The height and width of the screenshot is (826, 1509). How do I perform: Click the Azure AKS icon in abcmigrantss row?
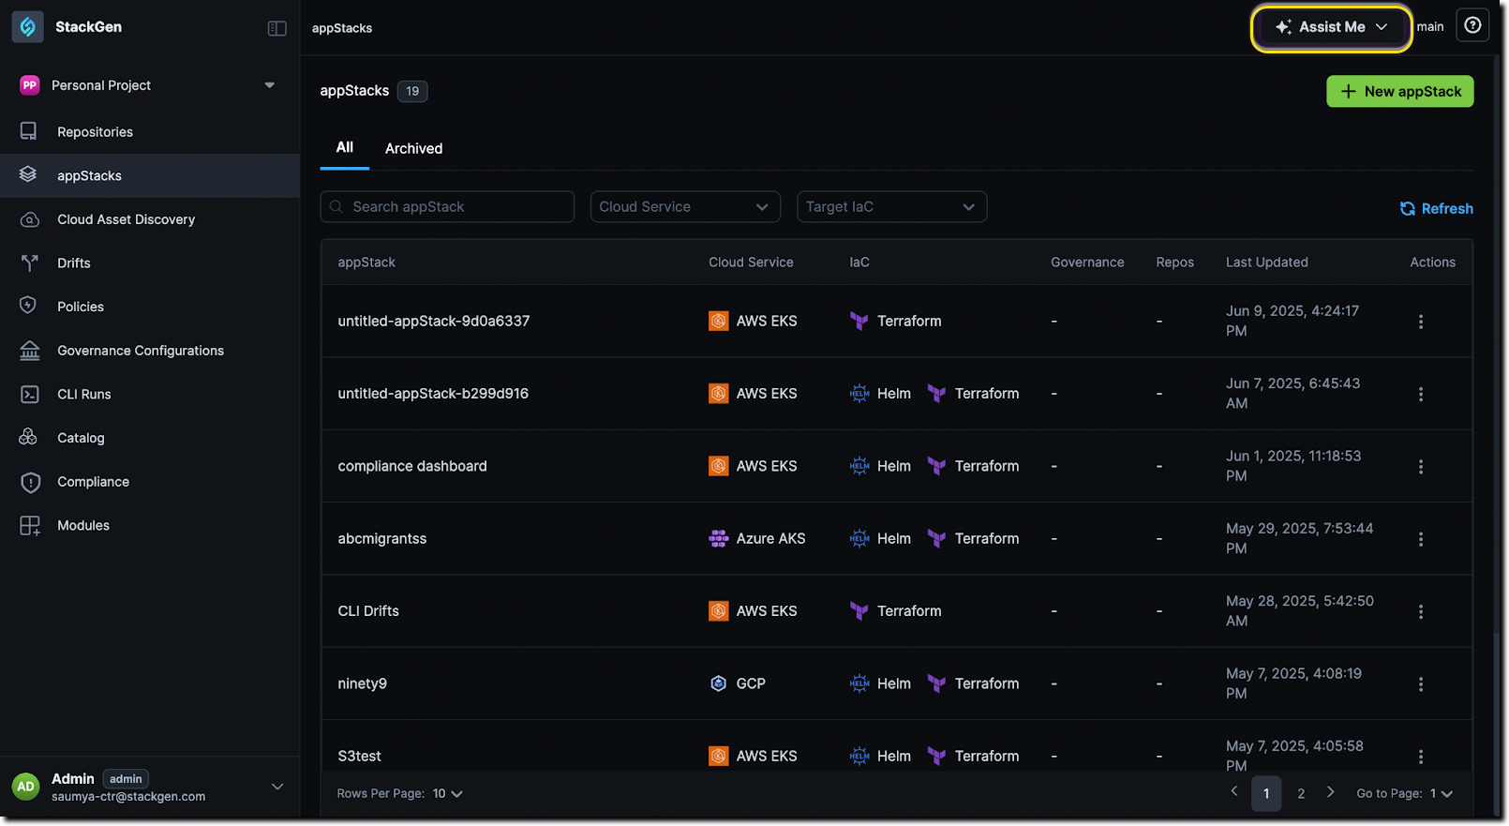tap(718, 539)
